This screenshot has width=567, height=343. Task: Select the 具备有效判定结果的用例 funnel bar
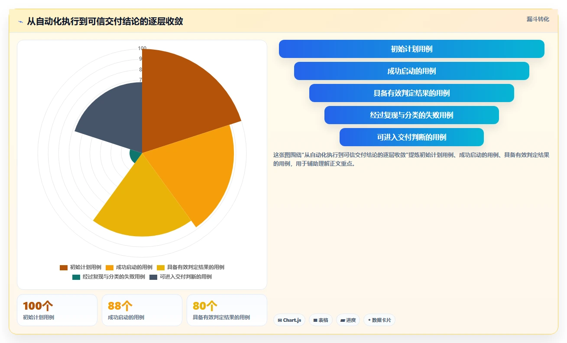click(411, 93)
